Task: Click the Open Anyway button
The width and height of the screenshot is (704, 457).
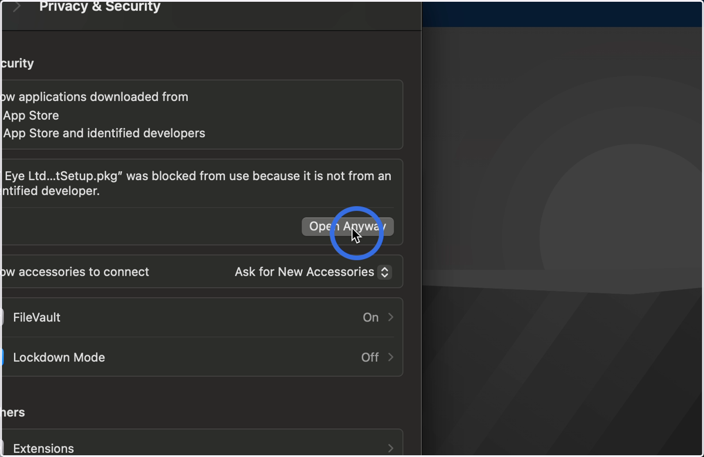Action: [x=348, y=226]
